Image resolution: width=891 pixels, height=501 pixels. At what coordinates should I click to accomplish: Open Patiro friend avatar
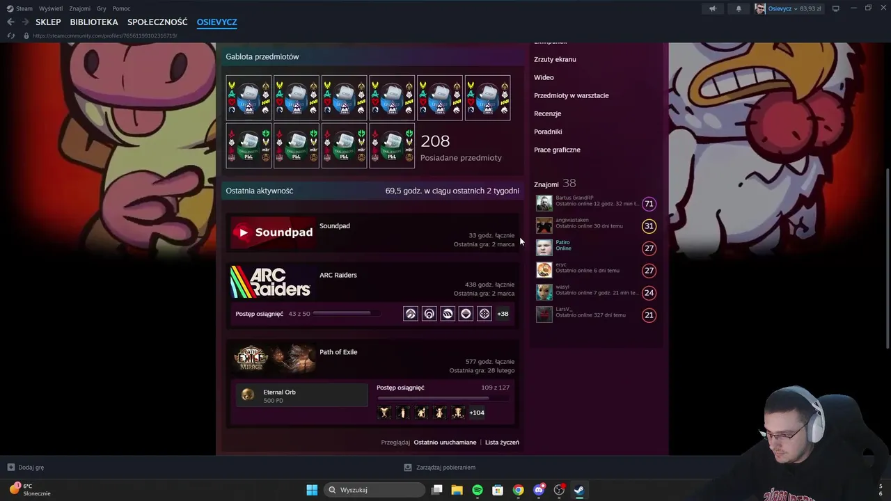(x=544, y=248)
